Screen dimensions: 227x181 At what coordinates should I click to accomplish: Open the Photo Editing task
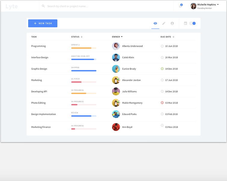click(38, 103)
